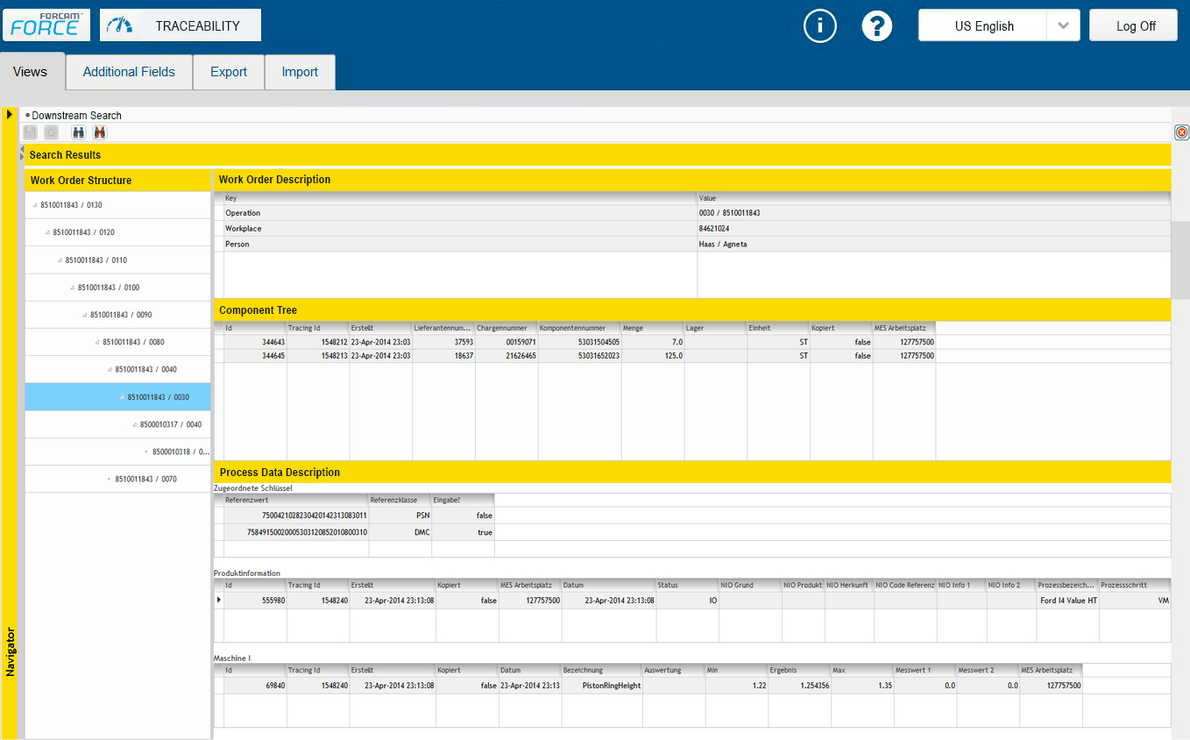Click the binoculars search icon
Screen dimensions: 1190x740
[79, 132]
